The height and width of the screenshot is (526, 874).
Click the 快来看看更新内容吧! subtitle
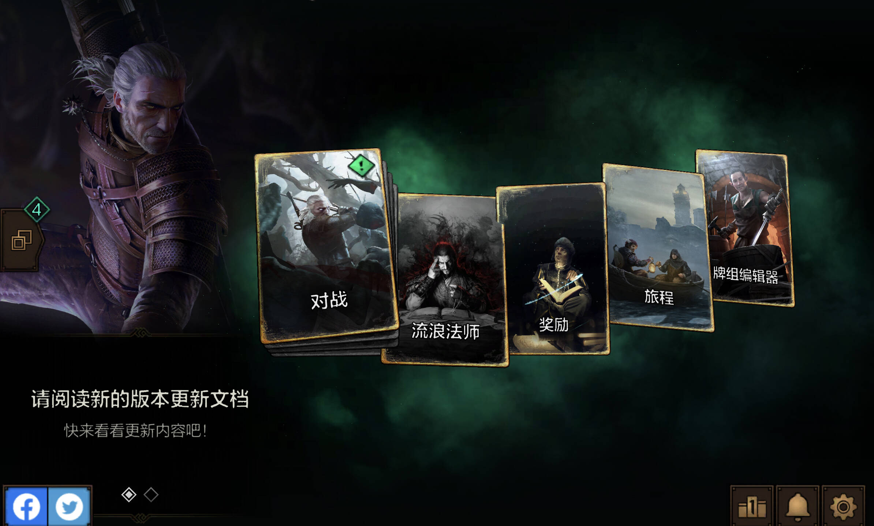[136, 431]
